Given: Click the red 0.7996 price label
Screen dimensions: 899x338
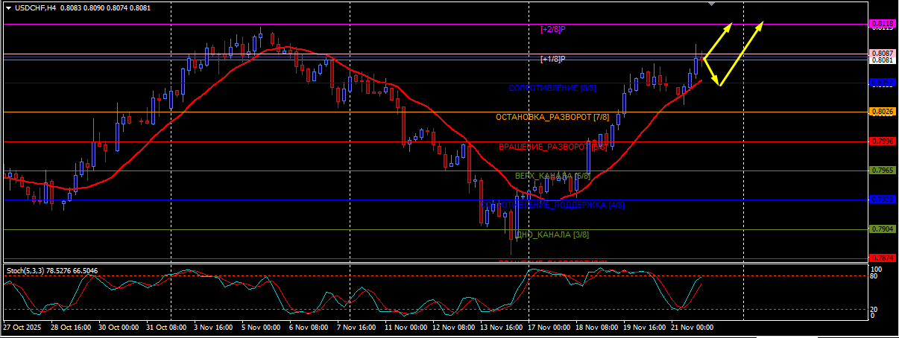Looking at the screenshot, I should pyautogui.click(x=883, y=141).
